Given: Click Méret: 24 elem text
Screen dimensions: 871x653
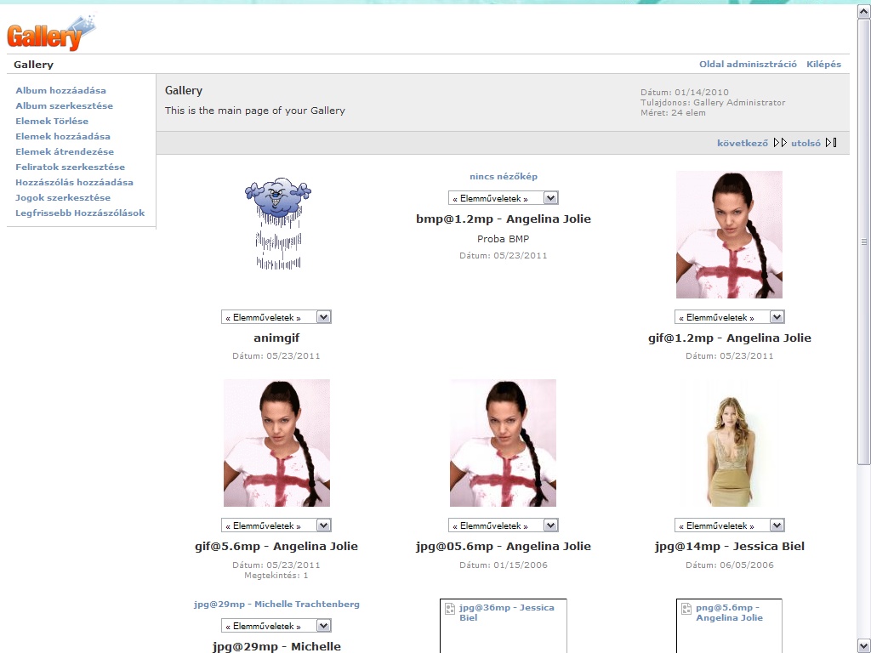Looking at the screenshot, I should tap(674, 113).
